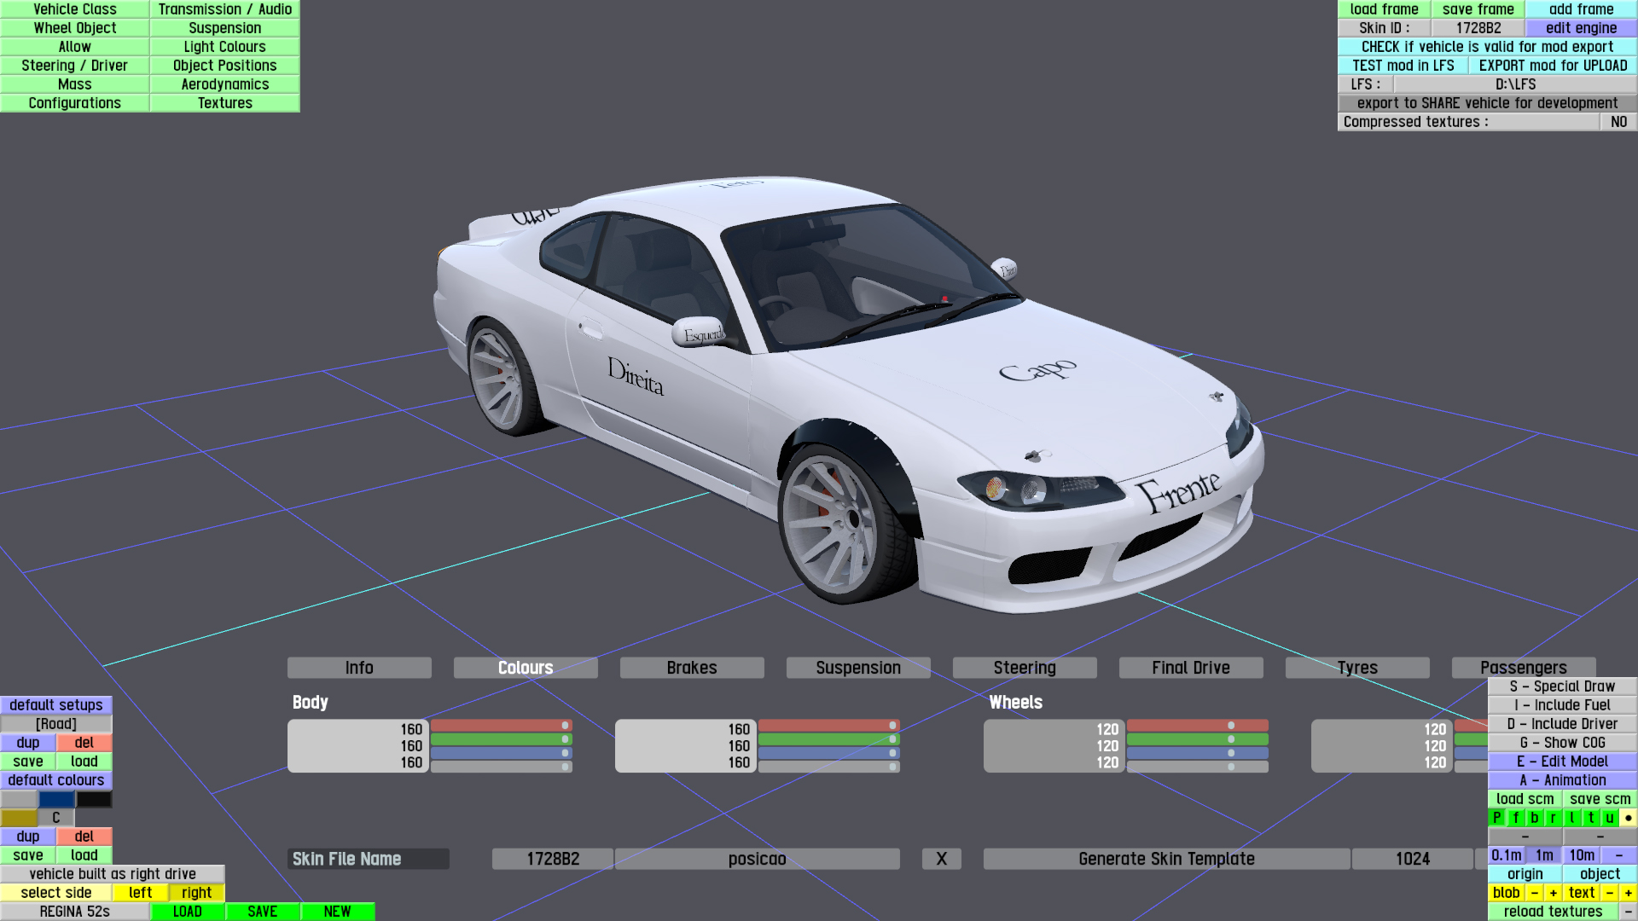
Task: Open the Vehicle Class section
Action: click(x=75, y=9)
